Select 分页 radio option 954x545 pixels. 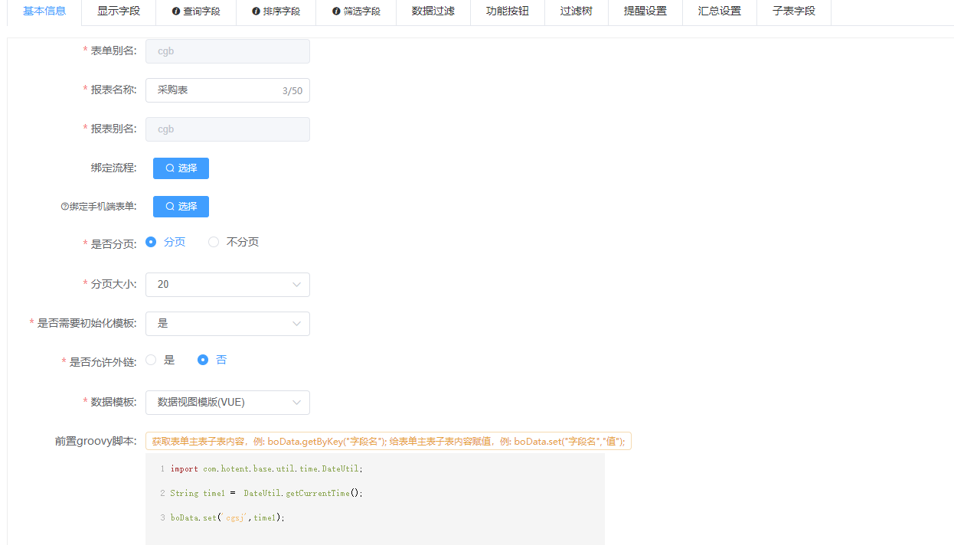(152, 242)
